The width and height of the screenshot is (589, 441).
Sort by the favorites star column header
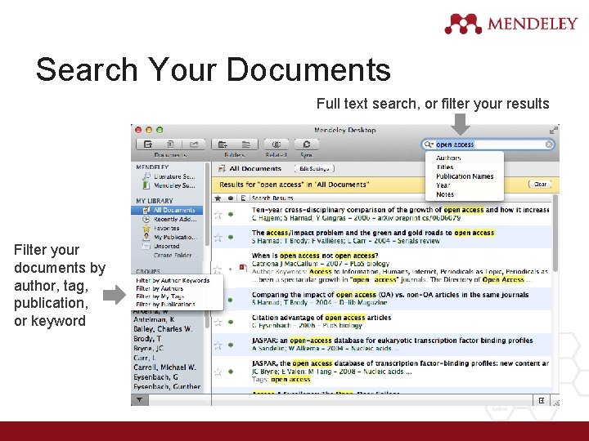pyautogui.click(x=218, y=198)
